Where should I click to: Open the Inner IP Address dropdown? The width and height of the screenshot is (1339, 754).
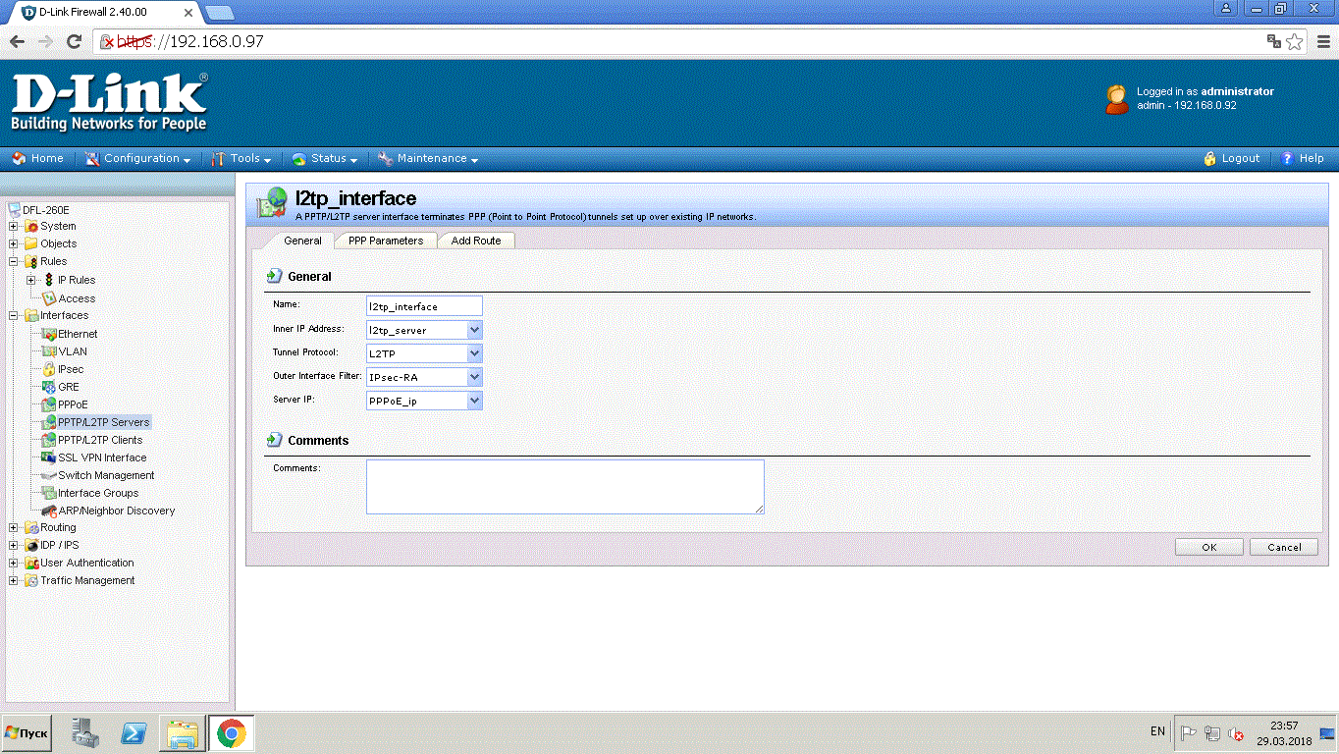474,330
